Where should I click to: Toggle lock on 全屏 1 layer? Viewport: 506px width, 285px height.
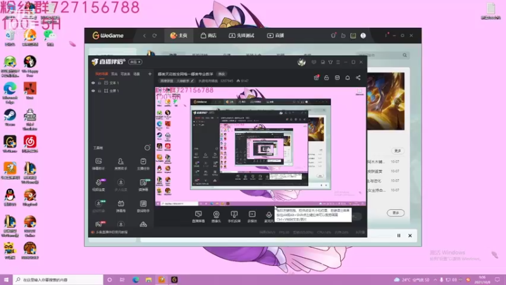(100, 91)
